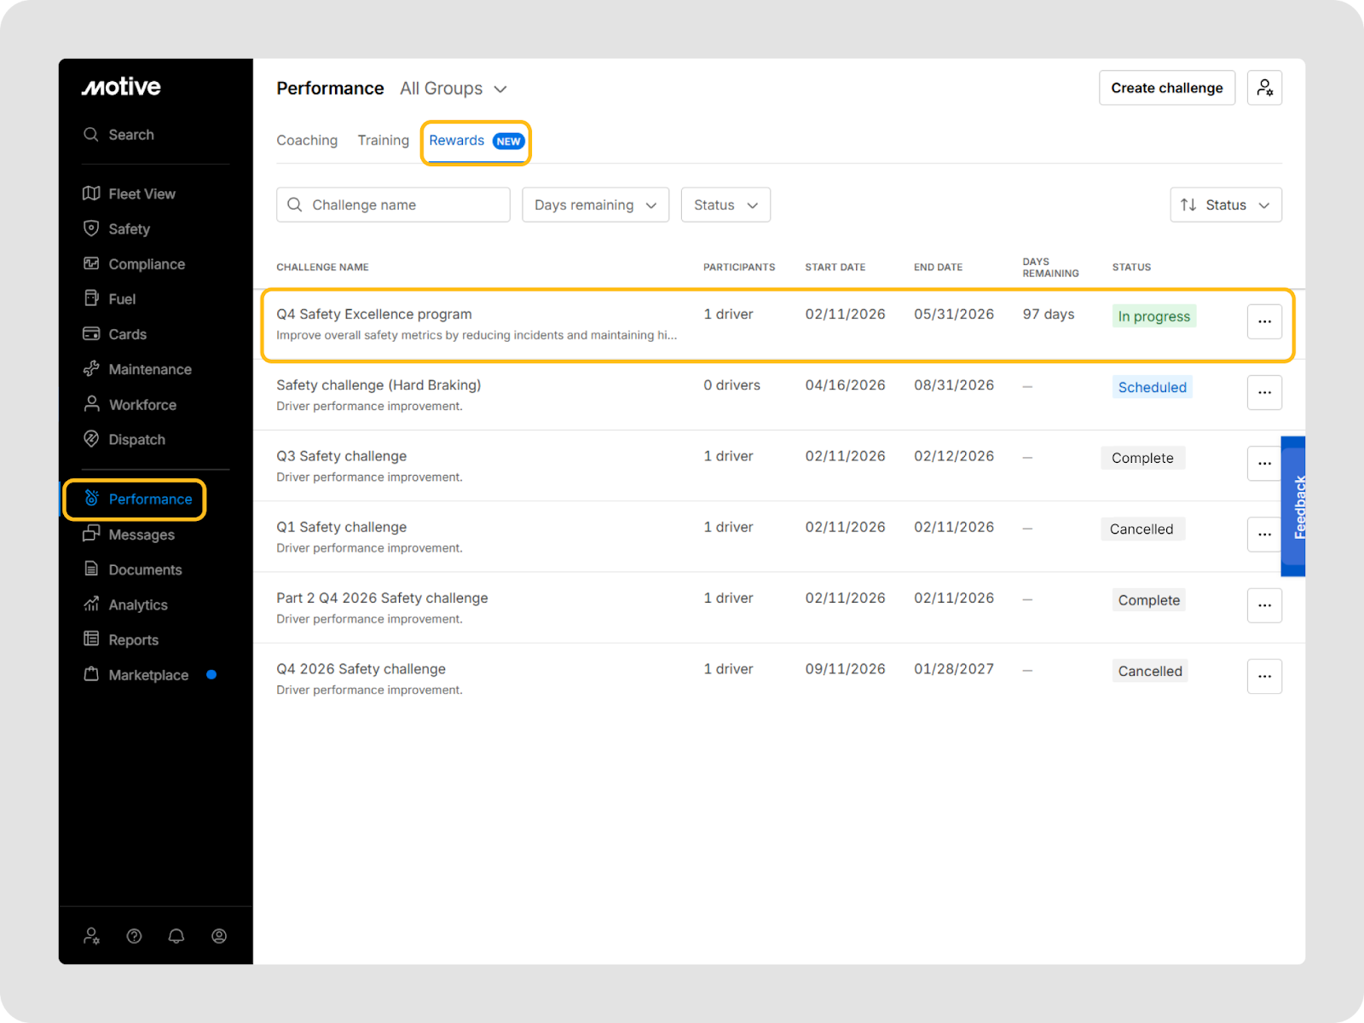Open the Feedback side tab
The image size is (1364, 1023).
tap(1295, 506)
